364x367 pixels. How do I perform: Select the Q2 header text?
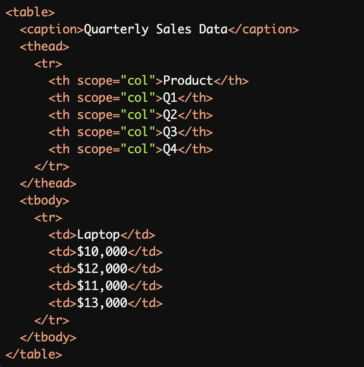pos(170,115)
